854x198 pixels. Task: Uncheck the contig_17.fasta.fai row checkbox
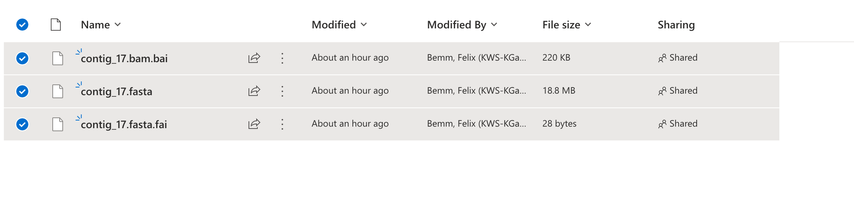click(22, 124)
